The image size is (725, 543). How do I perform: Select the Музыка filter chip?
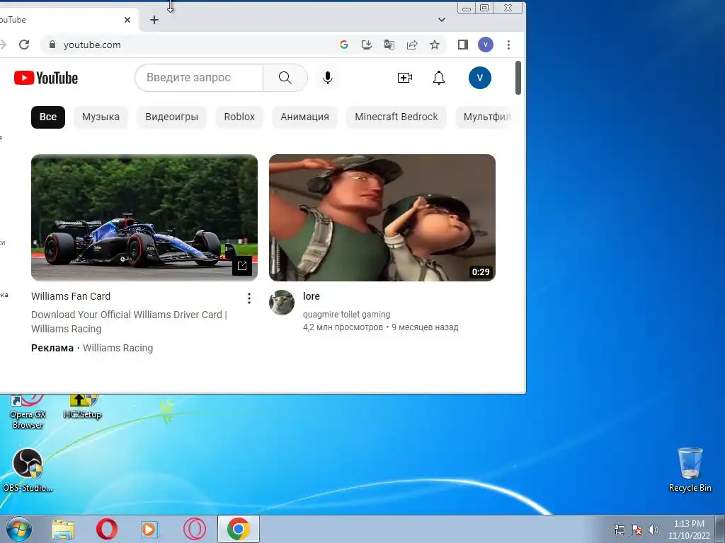(101, 117)
